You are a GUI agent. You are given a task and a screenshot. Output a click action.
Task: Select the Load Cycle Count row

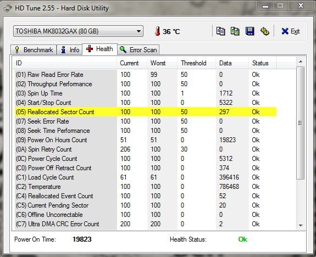point(146,177)
